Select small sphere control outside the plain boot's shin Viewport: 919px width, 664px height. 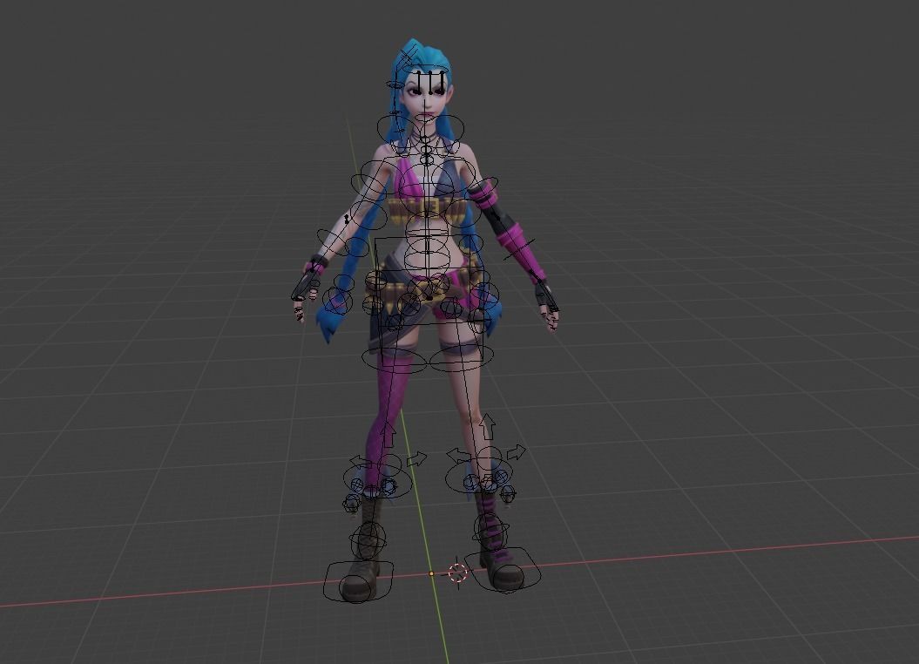[351, 503]
